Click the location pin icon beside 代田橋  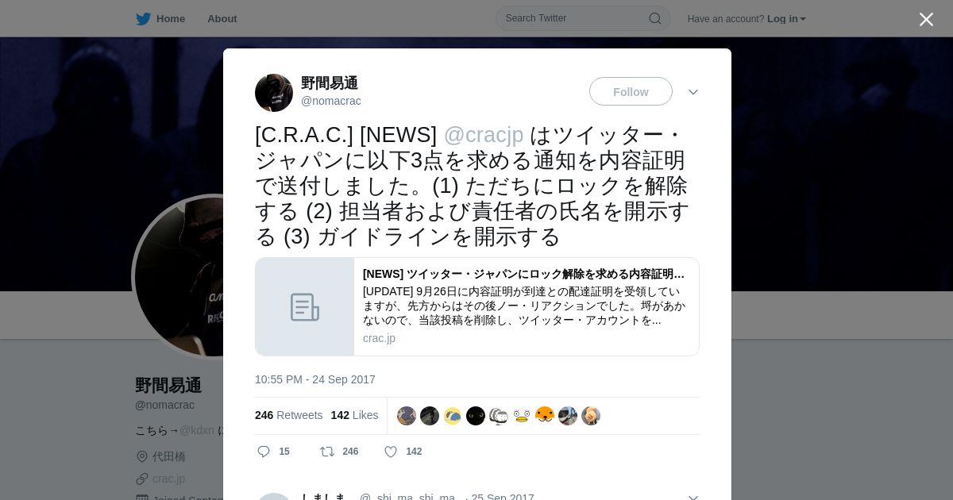[142, 456]
